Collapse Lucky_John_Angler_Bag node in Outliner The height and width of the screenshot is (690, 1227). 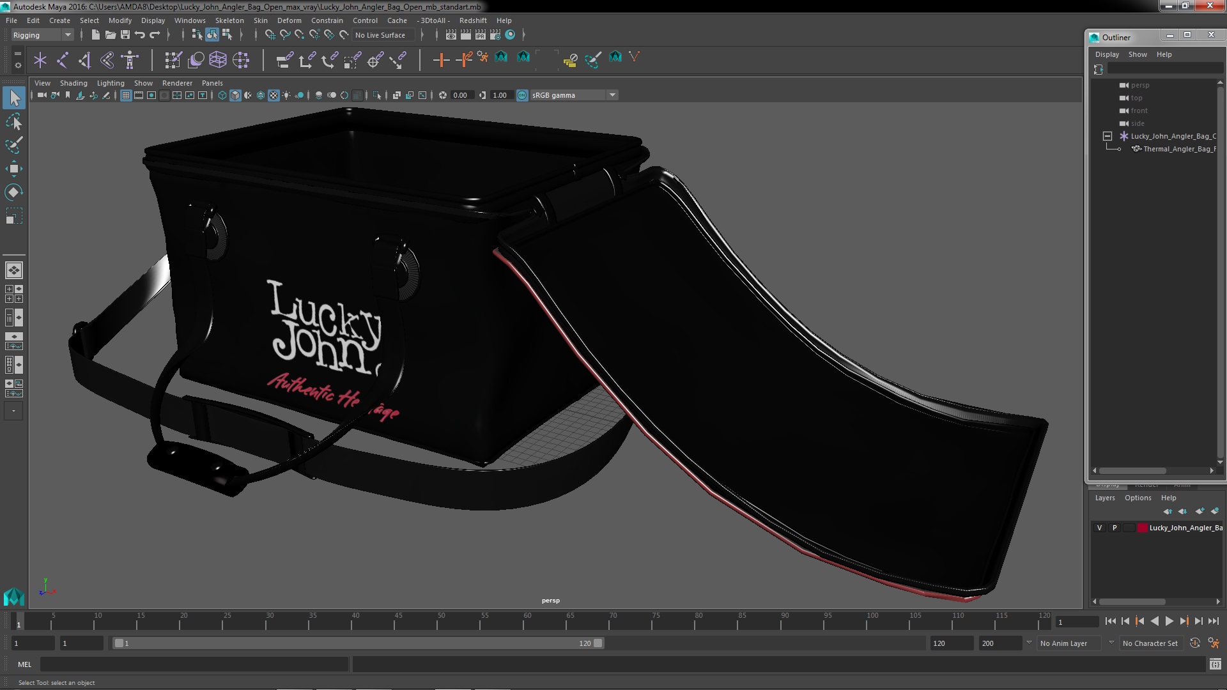[1107, 136]
